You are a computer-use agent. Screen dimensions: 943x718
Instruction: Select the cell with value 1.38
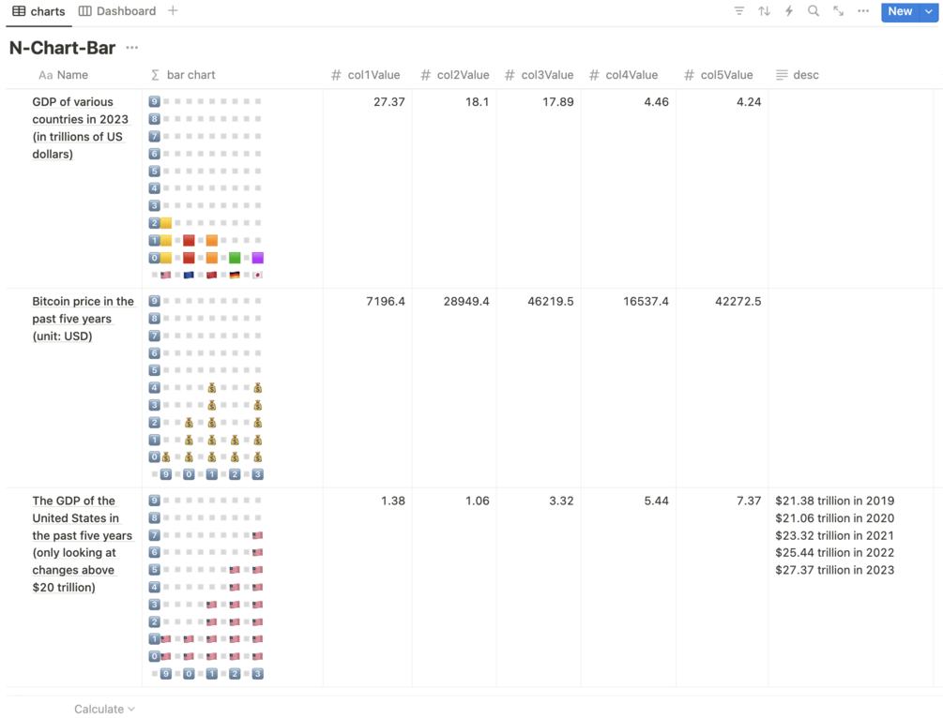click(x=367, y=587)
